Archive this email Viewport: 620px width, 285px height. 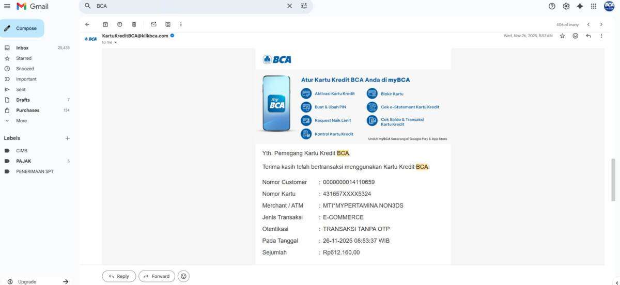click(105, 24)
